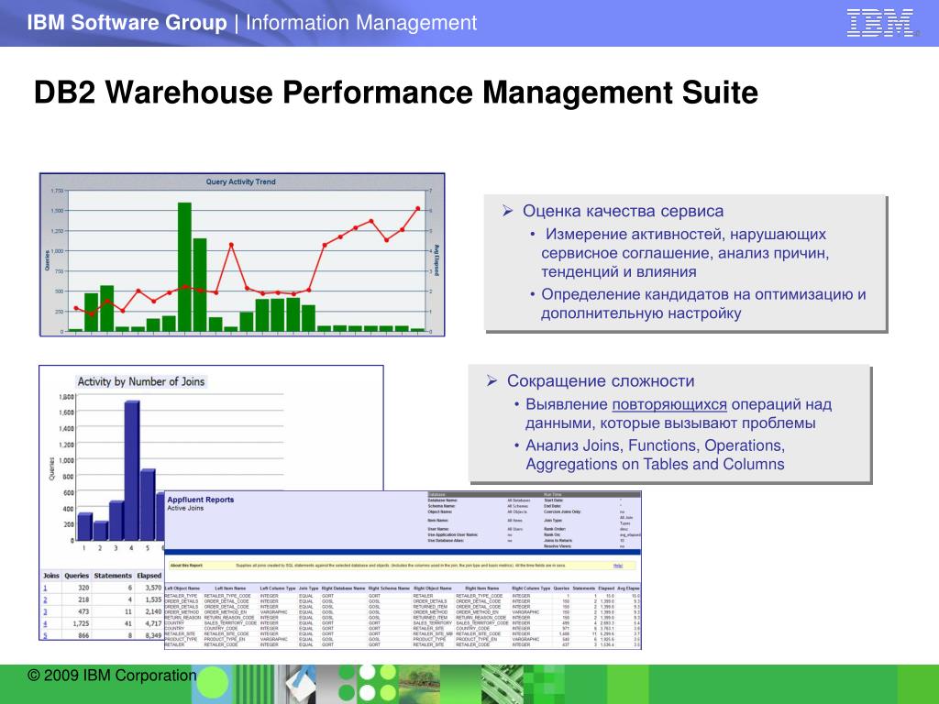Click the Joins column header
Image resolution: width=939 pixels, height=704 pixels.
click(51, 576)
